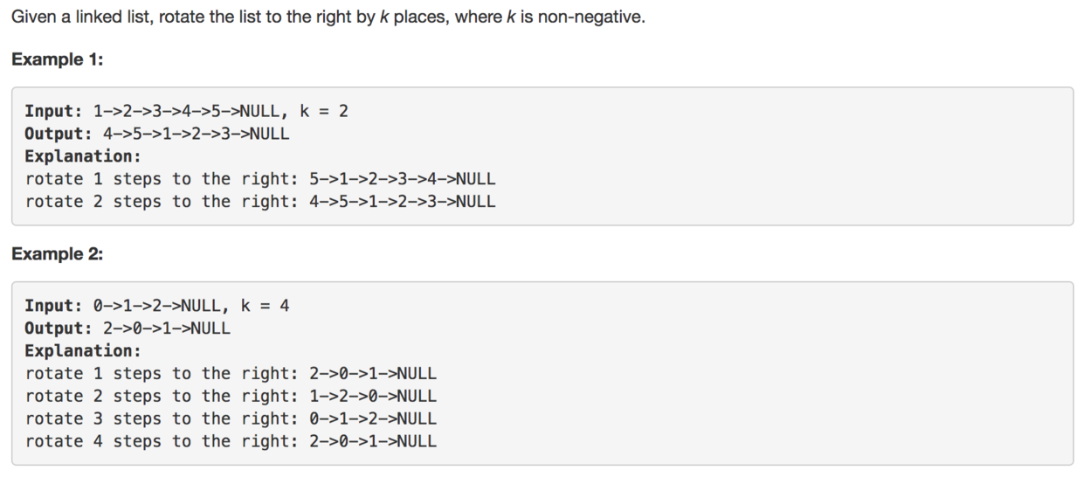This screenshot has width=1083, height=477.
Task: Click the problem description sentence
Action: click(x=328, y=18)
